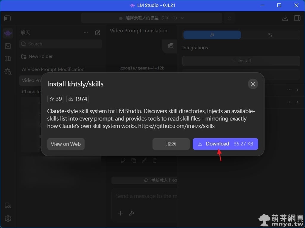Click New Folder in chat list
This screenshot has width=305, height=228.
coord(37,56)
